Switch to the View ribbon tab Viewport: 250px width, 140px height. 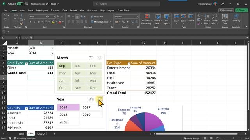[82, 10]
